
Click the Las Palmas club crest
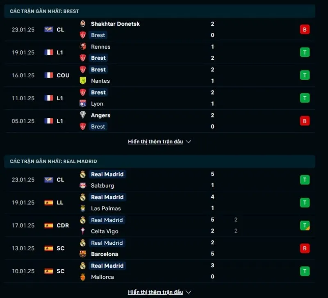coord(83,208)
